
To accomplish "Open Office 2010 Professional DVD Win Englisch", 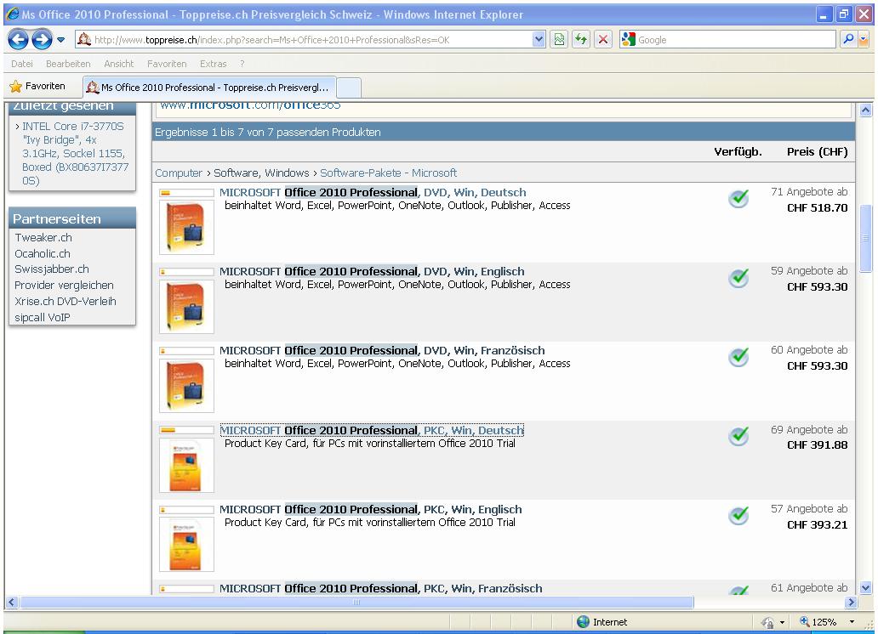I will coord(372,271).
